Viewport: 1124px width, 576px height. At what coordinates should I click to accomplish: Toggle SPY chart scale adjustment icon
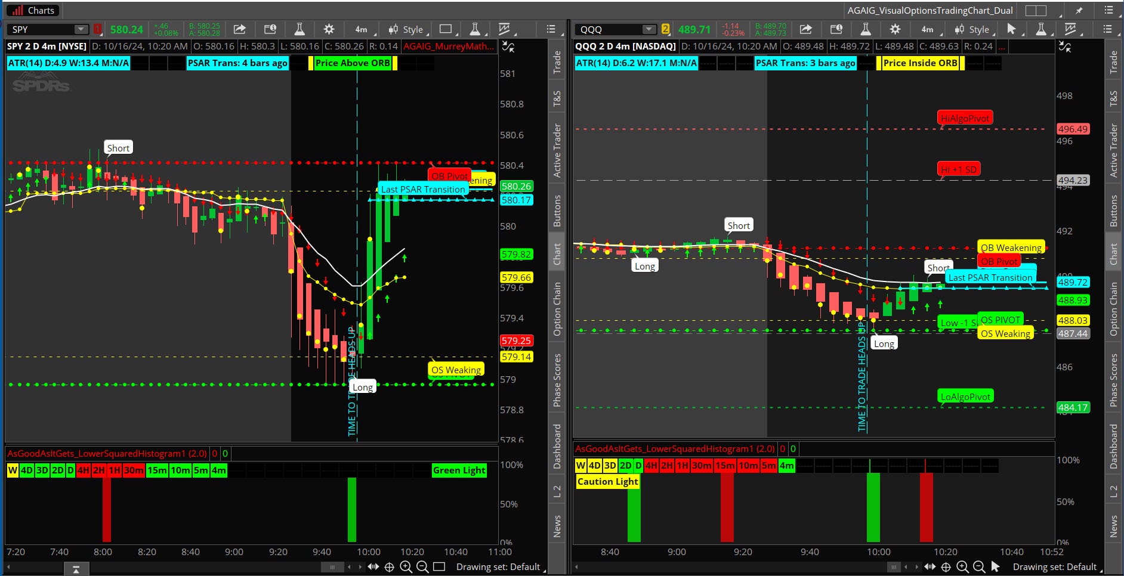coord(508,47)
